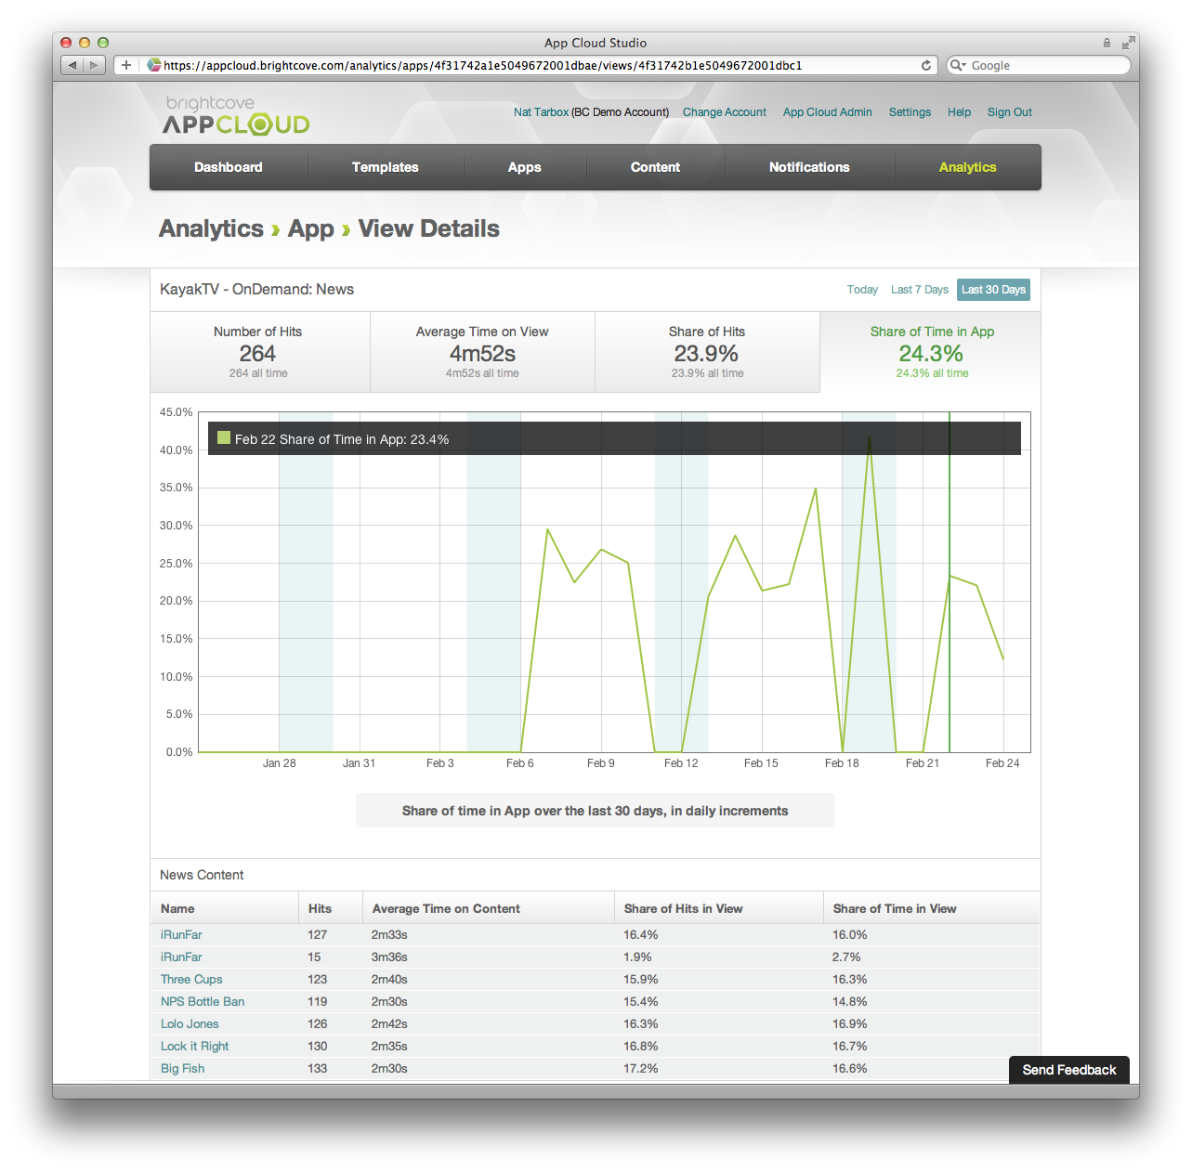Open App Cloud Admin
The height and width of the screenshot is (1172, 1192).
point(828,112)
